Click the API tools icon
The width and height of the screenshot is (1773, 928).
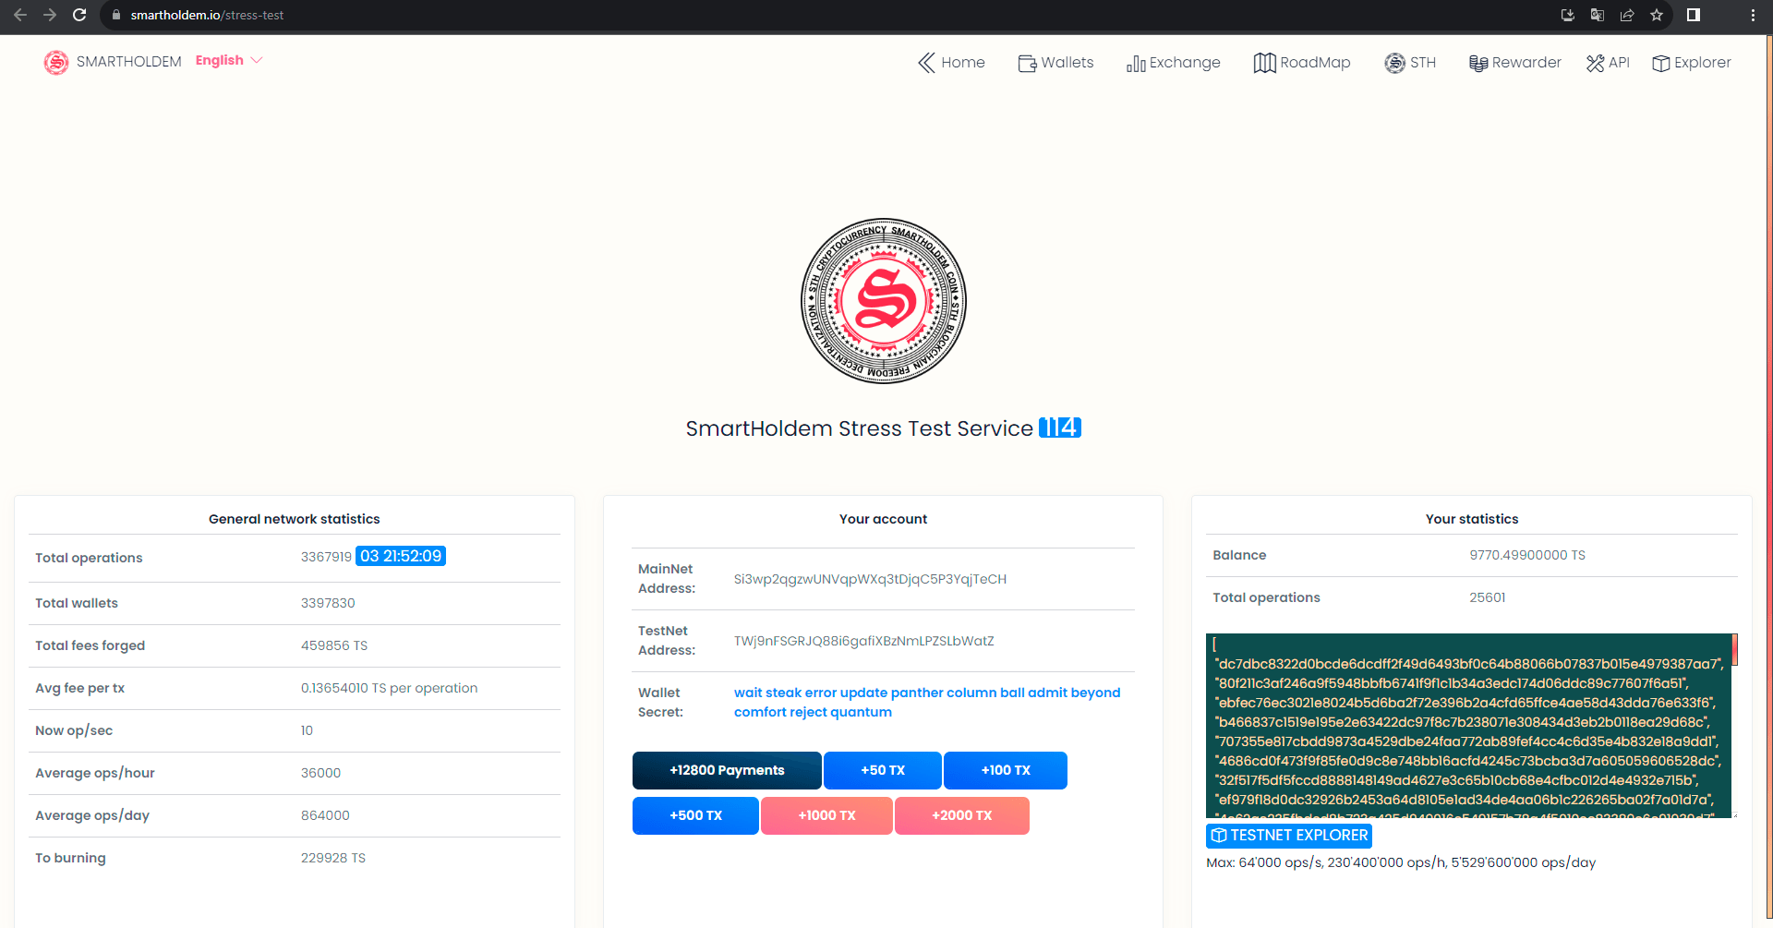point(1596,63)
